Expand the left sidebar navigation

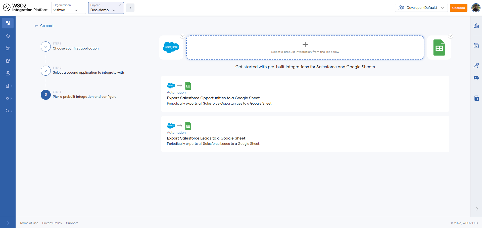(x=8, y=223)
